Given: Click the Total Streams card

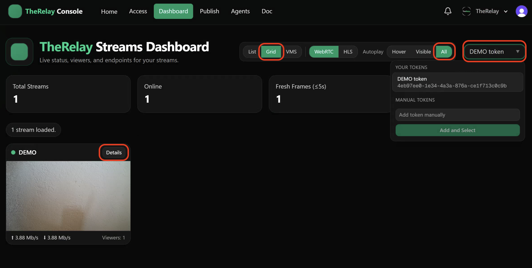Looking at the screenshot, I should coord(68,94).
